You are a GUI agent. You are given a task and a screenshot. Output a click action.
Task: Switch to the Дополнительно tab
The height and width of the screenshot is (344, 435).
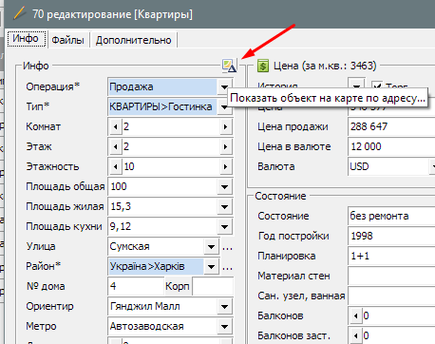(133, 40)
